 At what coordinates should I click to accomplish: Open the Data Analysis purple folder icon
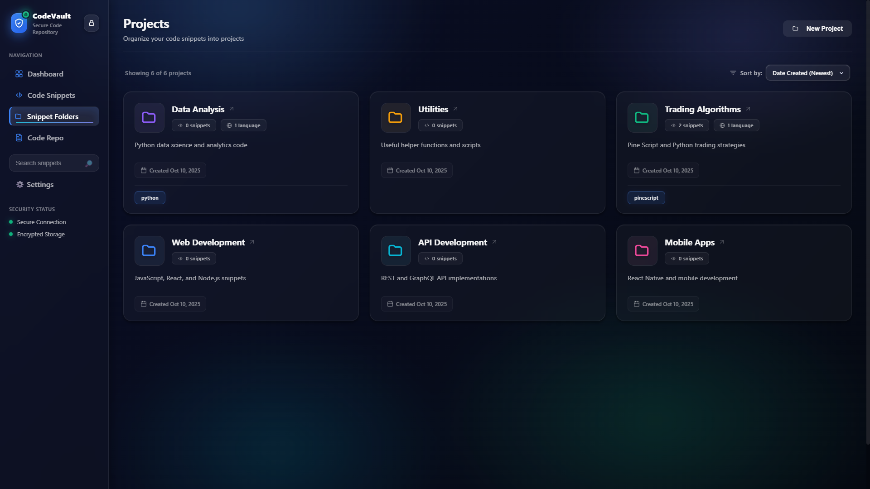(149, 117)
